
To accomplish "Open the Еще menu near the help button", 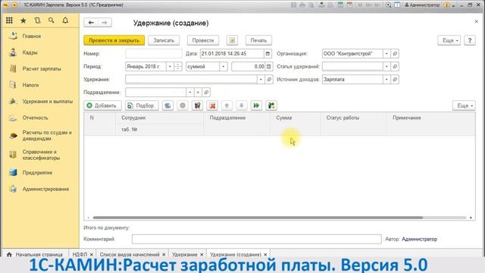I will click(449, 40).
